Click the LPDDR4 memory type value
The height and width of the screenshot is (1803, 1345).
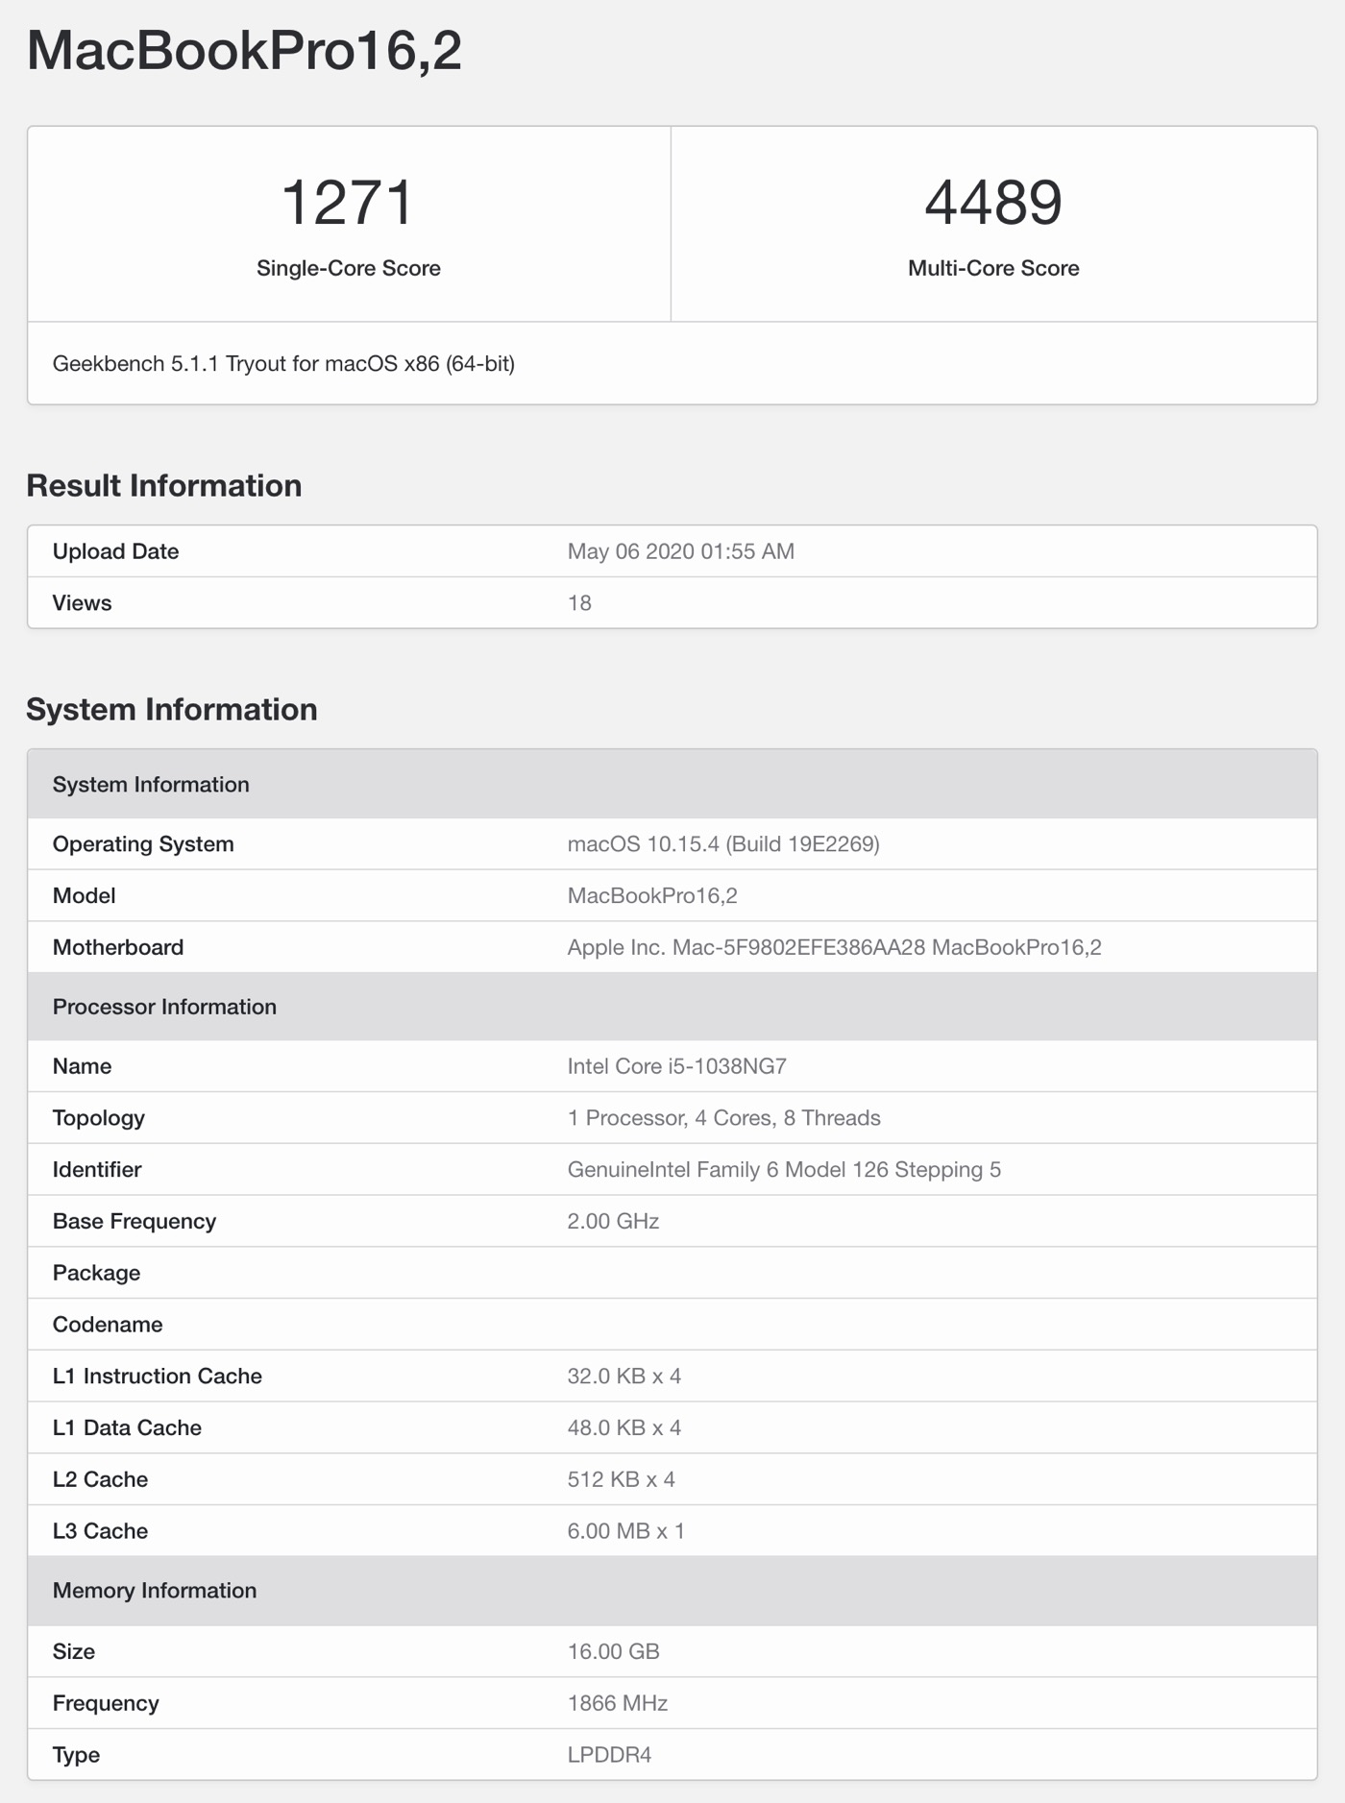[609, 1755]
